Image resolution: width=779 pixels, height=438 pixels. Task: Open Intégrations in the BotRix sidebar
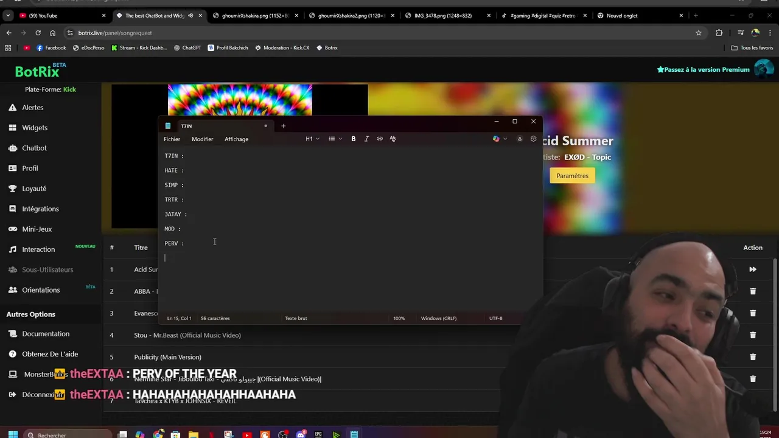point(40,209)
